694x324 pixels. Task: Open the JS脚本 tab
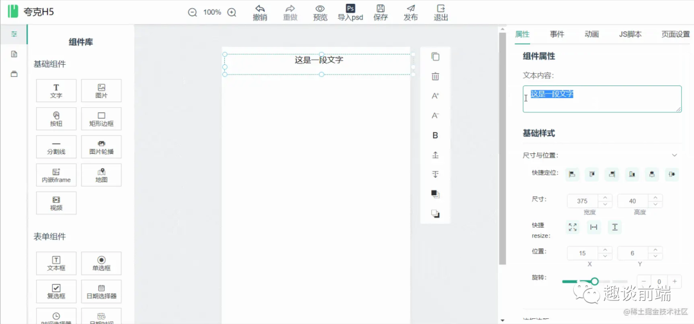[x=630, y=35]
